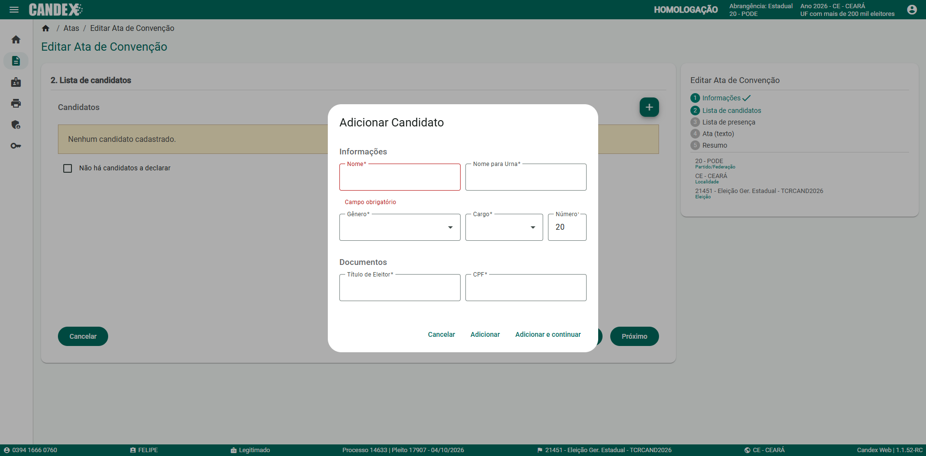Click step 3 circle in stepper

(x=695, y=122)
